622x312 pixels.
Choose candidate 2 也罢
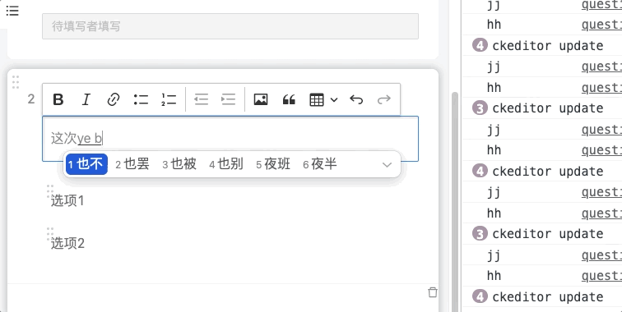point(132,164)
